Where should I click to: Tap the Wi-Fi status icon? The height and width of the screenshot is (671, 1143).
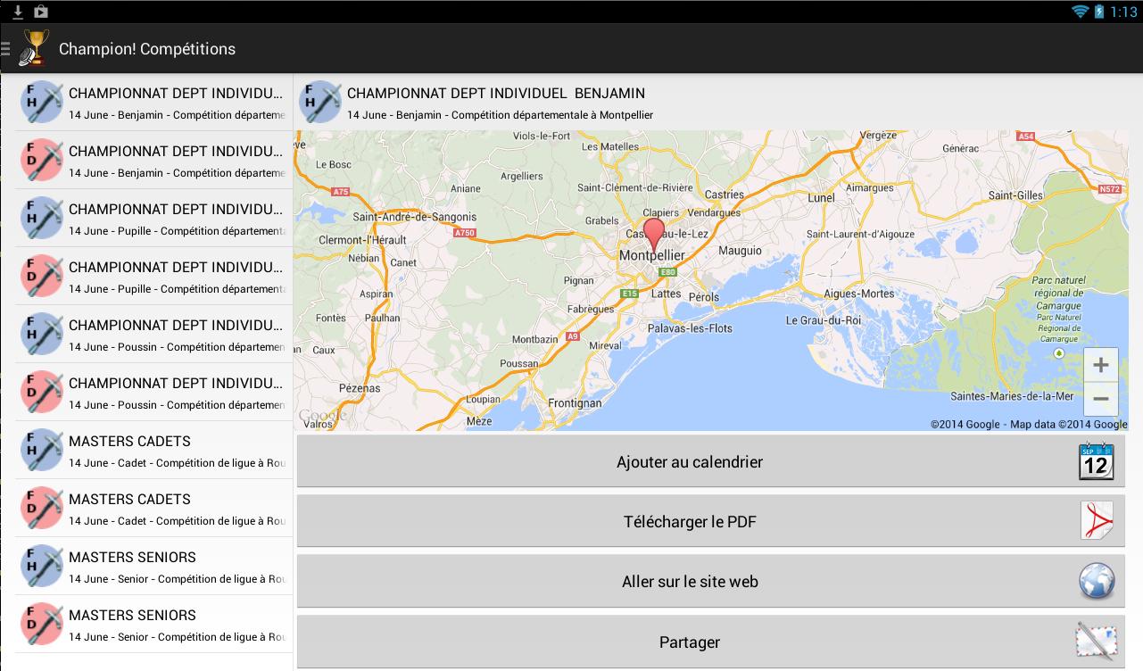[1081, 12]
